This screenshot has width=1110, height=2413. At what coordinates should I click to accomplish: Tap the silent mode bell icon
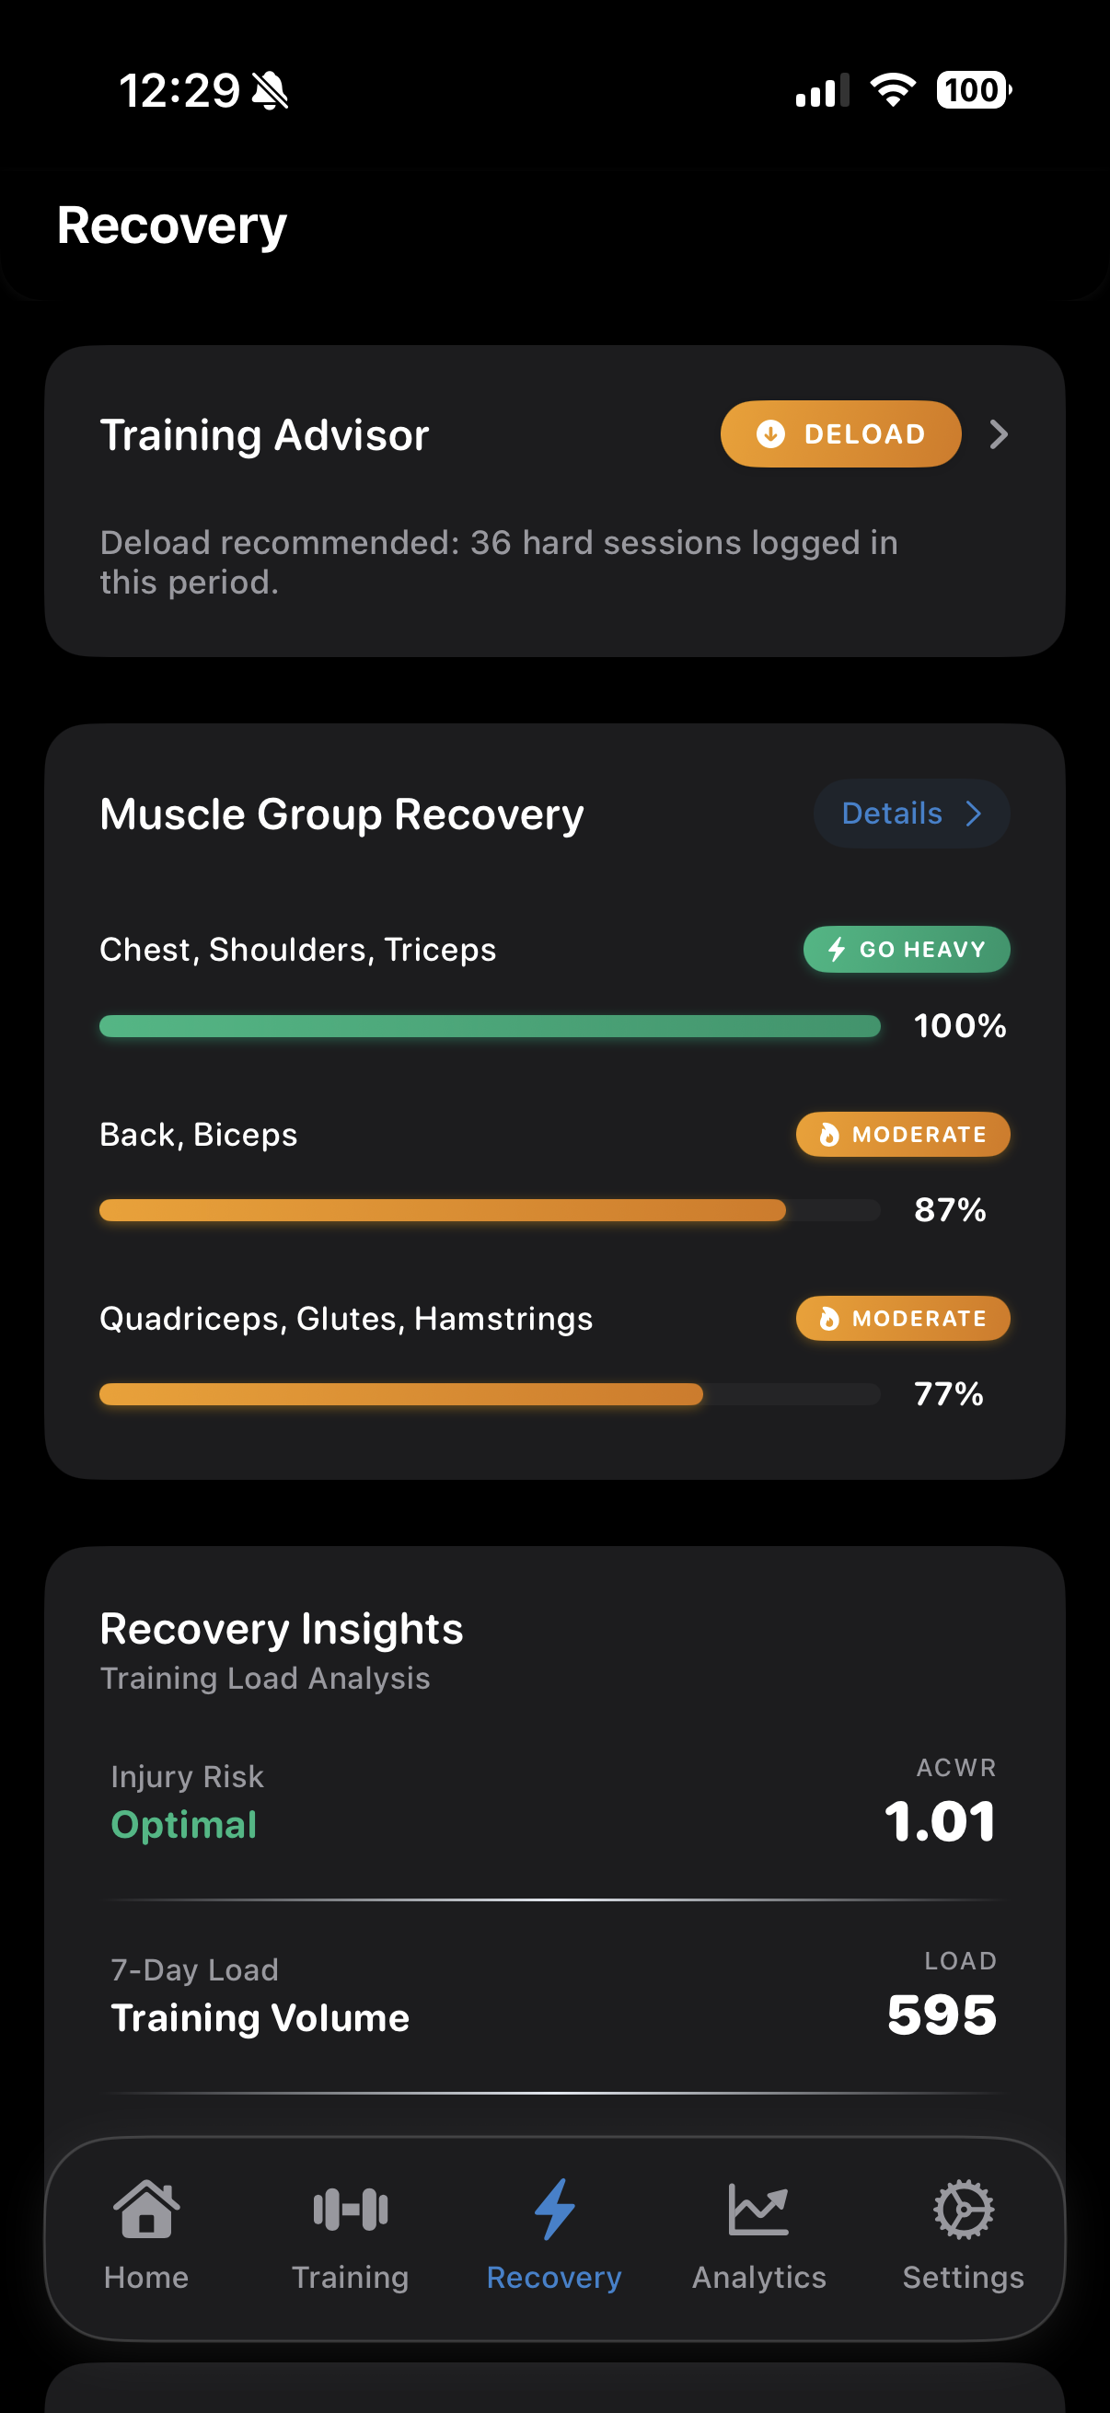pyautogui.click(x=271, y=91)
